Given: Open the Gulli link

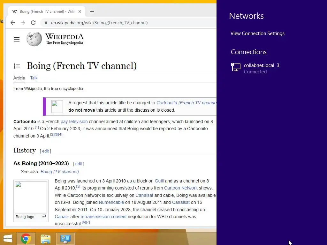Looking at the screenshot, I should pos(159,181).
